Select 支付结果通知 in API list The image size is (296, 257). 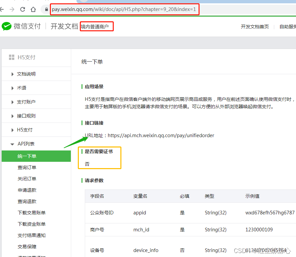tap(32, 235)
